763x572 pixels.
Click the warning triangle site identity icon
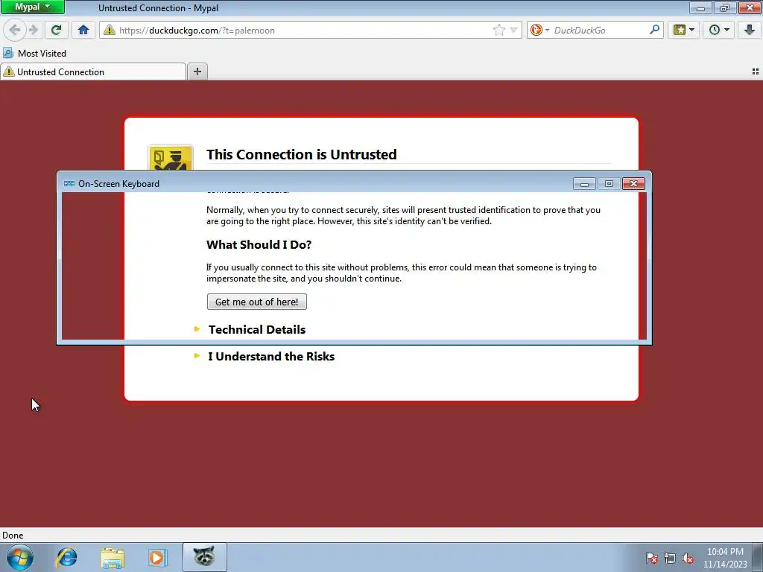(110, 30)
